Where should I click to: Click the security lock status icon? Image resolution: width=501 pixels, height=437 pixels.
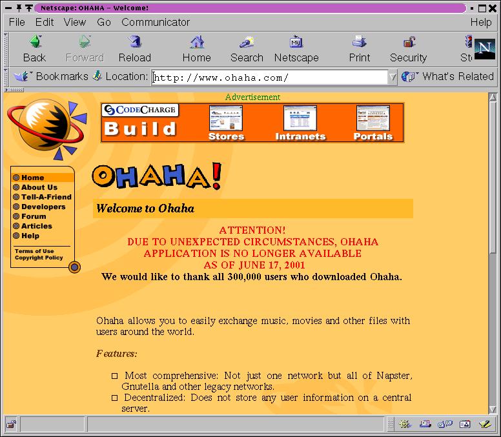click(x=12, y=424)
